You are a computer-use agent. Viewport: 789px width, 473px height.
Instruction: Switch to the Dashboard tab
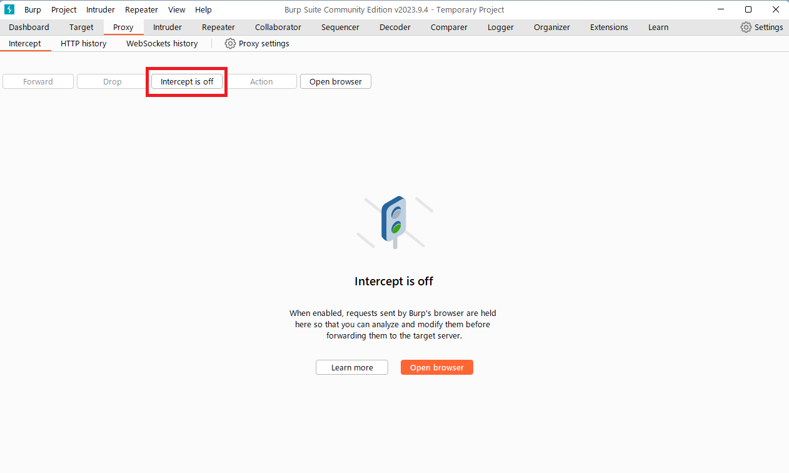click(29, 28)
